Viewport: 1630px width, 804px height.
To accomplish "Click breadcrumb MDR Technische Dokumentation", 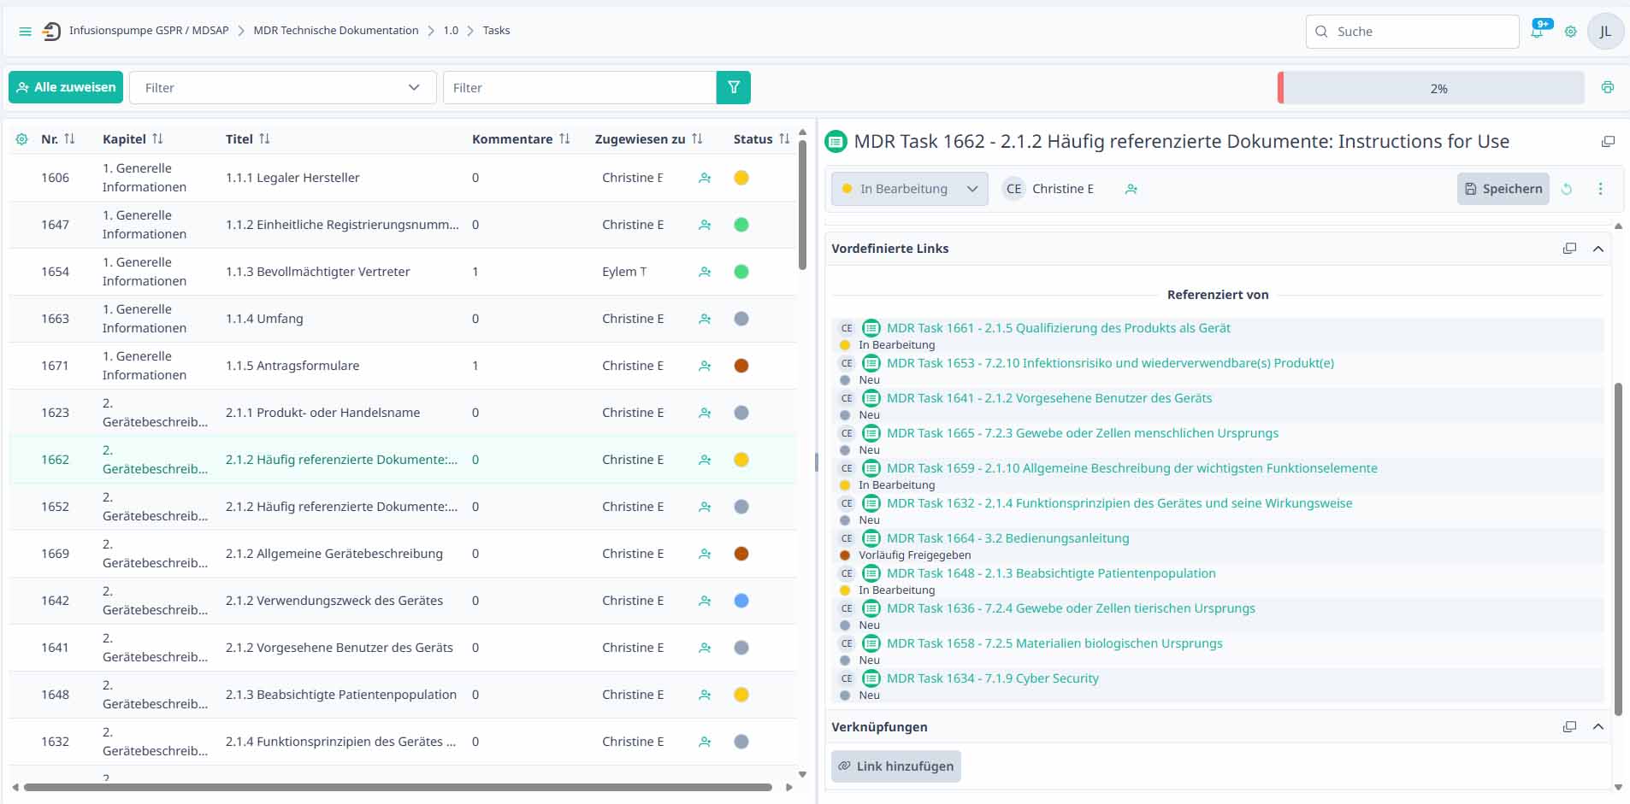I will 336,31.
